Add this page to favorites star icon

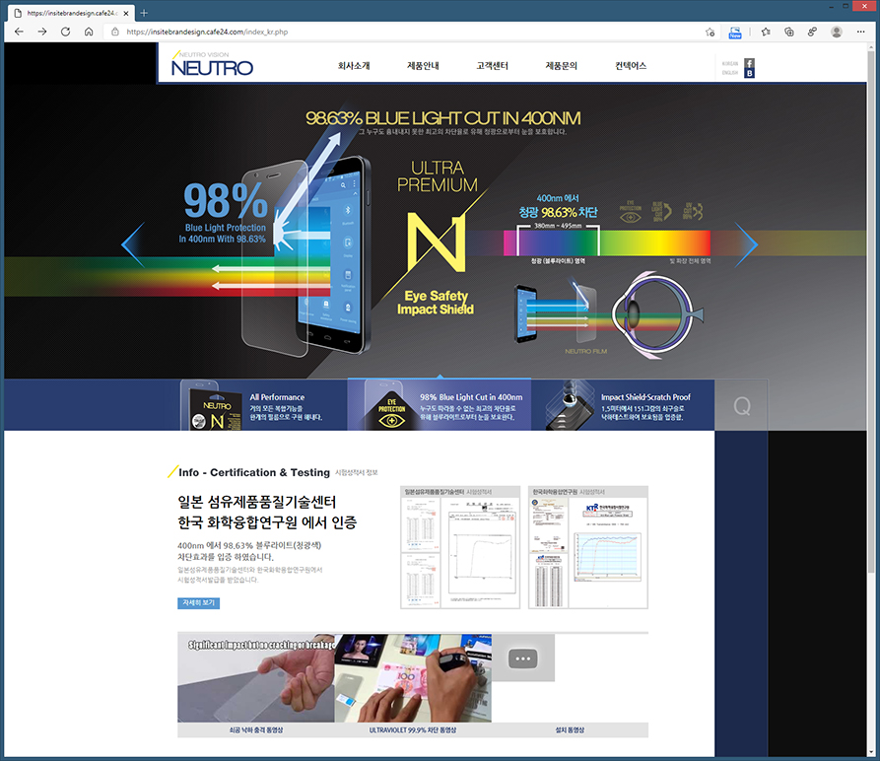(710, 32)
